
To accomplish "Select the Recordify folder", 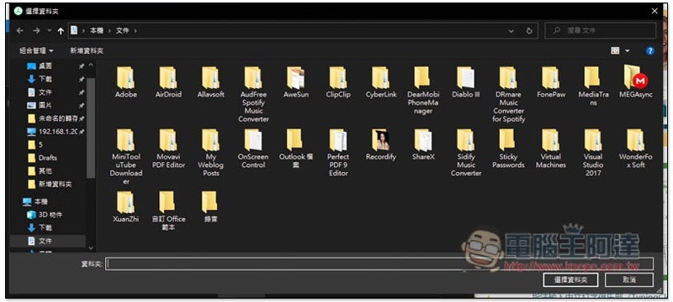I will point(381,145).
